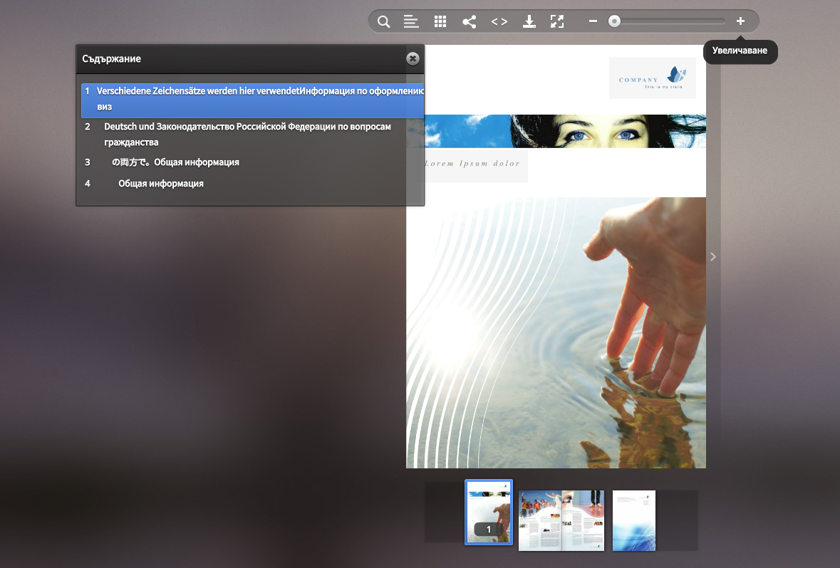Toggle the table of contents icon
Viewport: 840px width, 568px height.
411,21
